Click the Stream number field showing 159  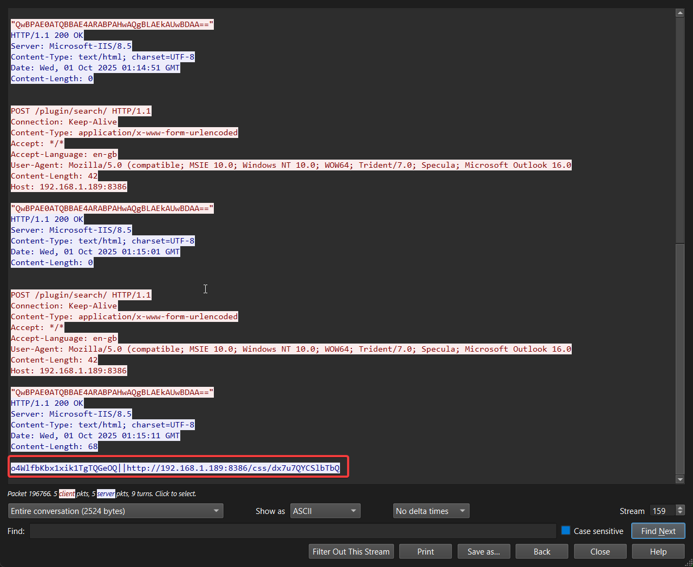[663, 511]
